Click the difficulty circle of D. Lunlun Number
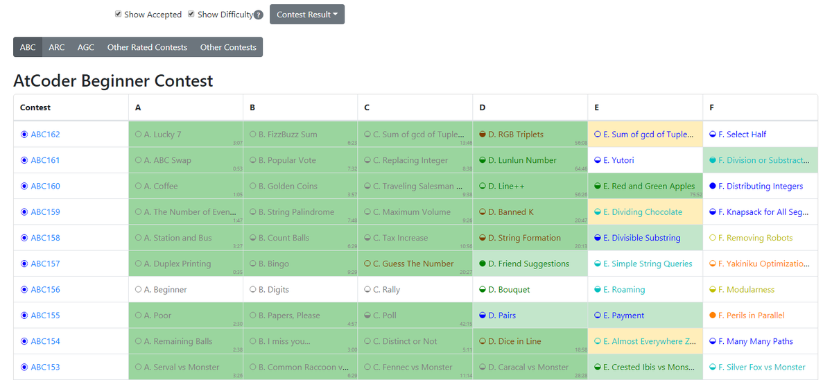 [483, 160]
